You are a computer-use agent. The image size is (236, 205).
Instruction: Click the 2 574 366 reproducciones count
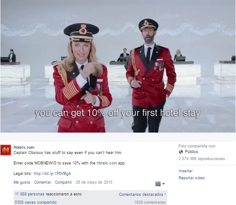pos(202,159)
